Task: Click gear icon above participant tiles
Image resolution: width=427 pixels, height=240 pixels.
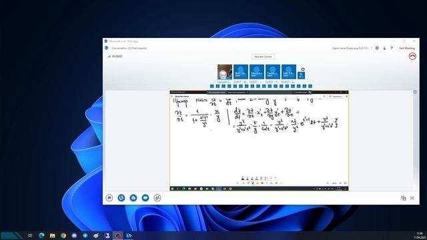Action: (302, 69)
